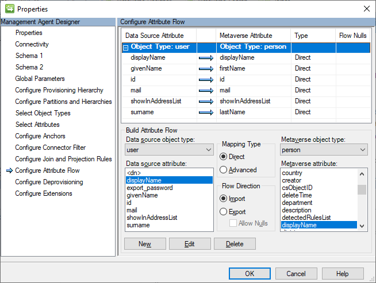Select the Advanced mapping type radio
The width and height of the screenshot is (376, 283).
pyautogui.click(x=224, y=170)
